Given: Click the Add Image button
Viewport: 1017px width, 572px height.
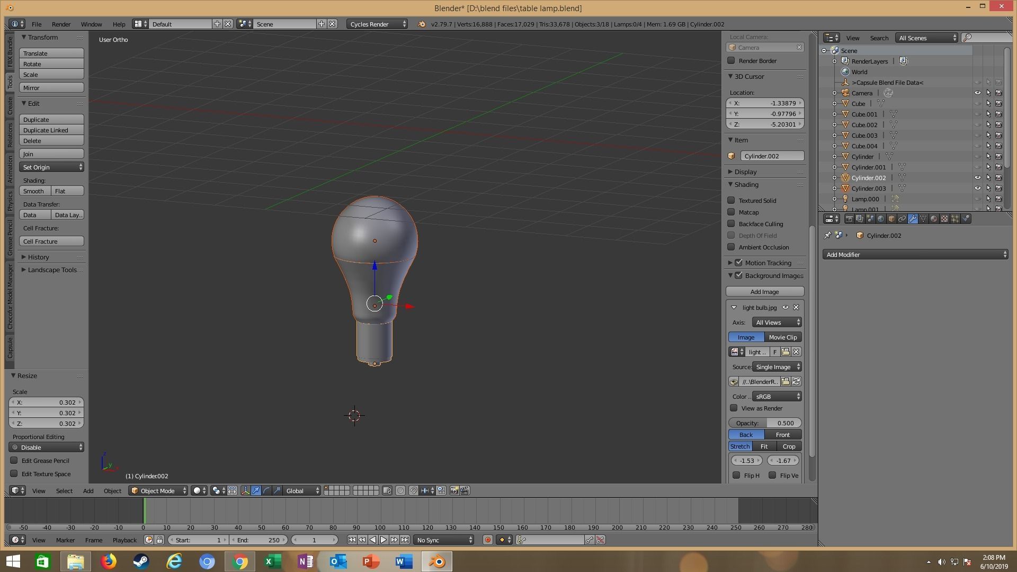Looking at the screenshot, I should click(765, 292).
